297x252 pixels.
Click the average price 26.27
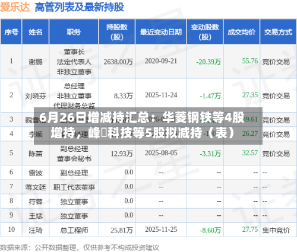click(250, 133)
